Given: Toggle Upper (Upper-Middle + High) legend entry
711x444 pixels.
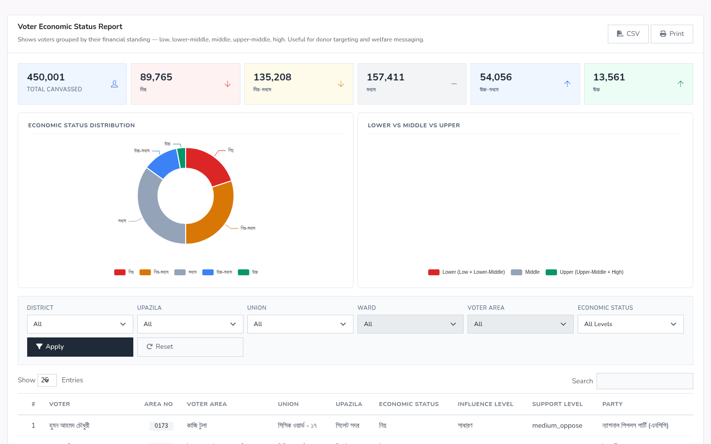Looking at the screenshot, I should 585,272.
